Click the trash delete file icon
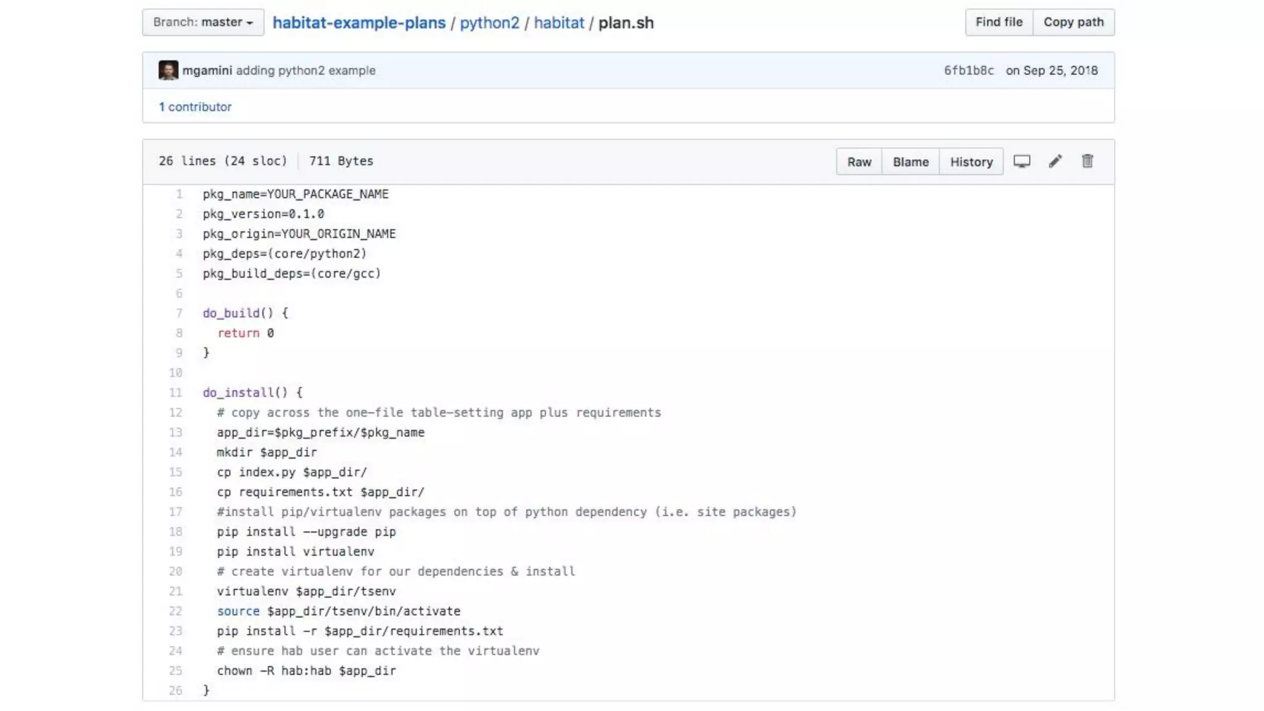1264x711 pixels. [1087, 161]
